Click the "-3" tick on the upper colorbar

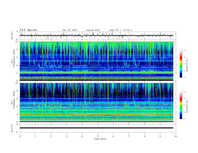(x=184, y=50)
